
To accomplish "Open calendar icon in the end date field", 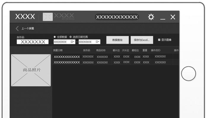I will pos(97,42).
